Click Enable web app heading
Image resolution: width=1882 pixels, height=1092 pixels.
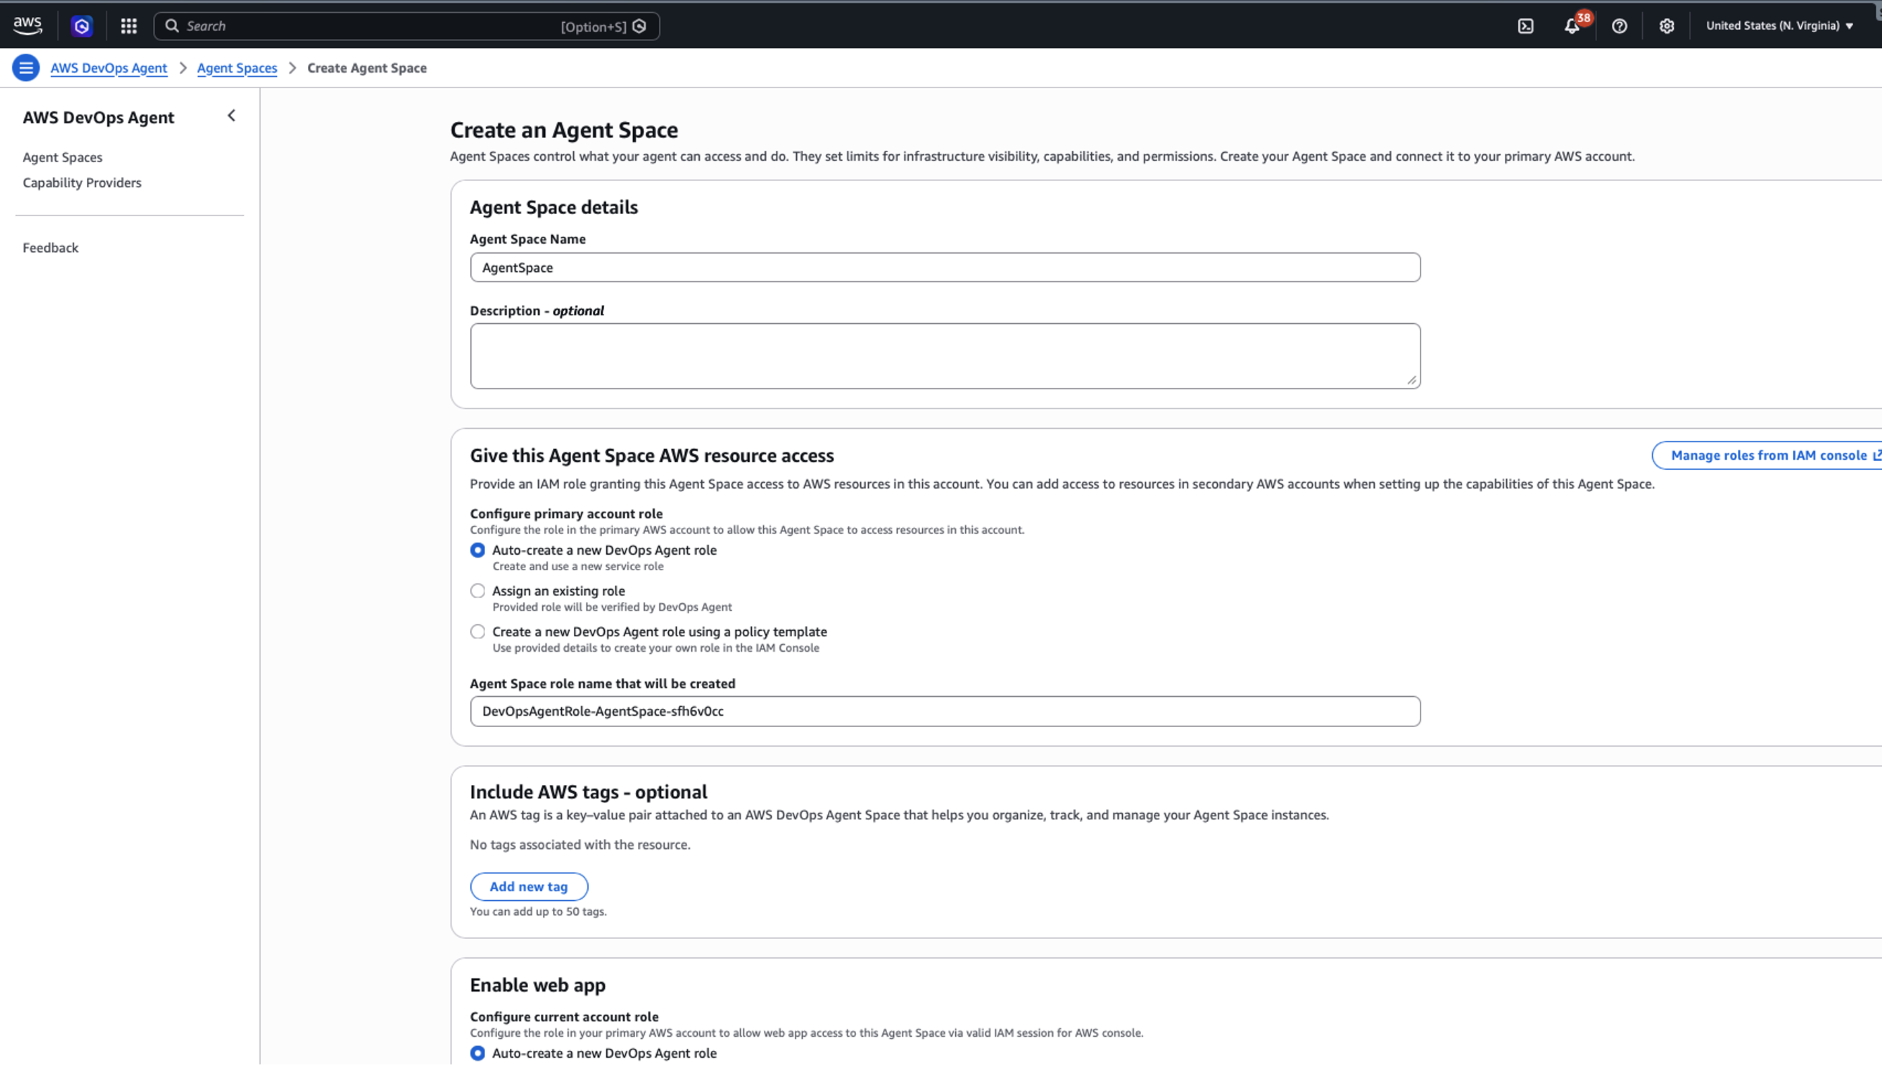538,985
